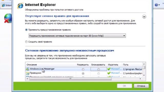Select 'Применить предустановленное правило' radio button

(26, 30)
